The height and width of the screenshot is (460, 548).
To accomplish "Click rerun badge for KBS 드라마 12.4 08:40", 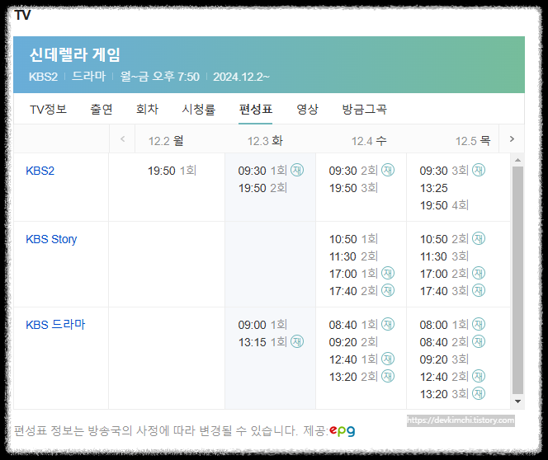I will [388, 324].
